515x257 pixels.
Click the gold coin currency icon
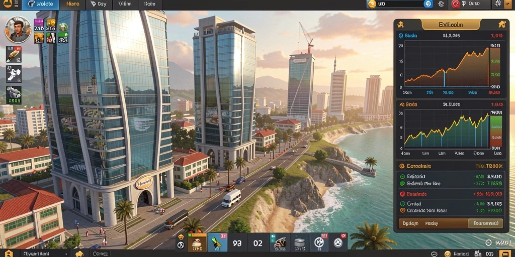tap(372, 4)
